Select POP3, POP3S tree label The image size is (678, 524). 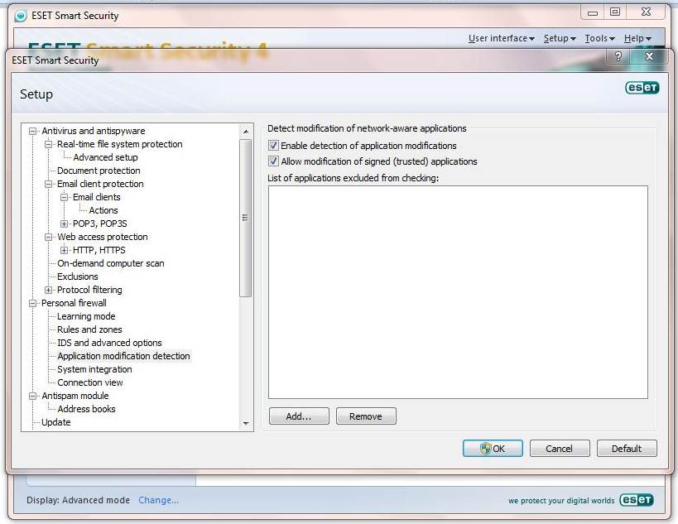(100, 224)
